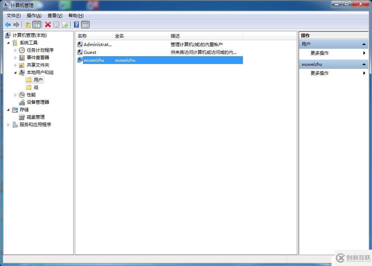Click the 组 folder icon

click(x=29, y=87)
